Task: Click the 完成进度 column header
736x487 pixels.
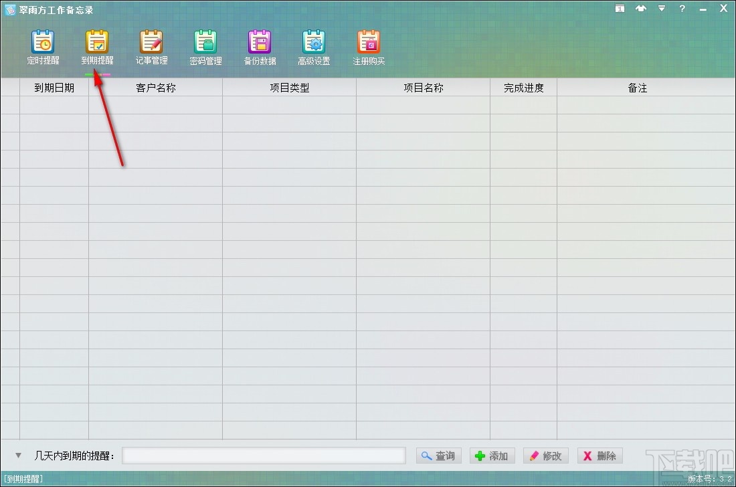Action: (523, 88)
